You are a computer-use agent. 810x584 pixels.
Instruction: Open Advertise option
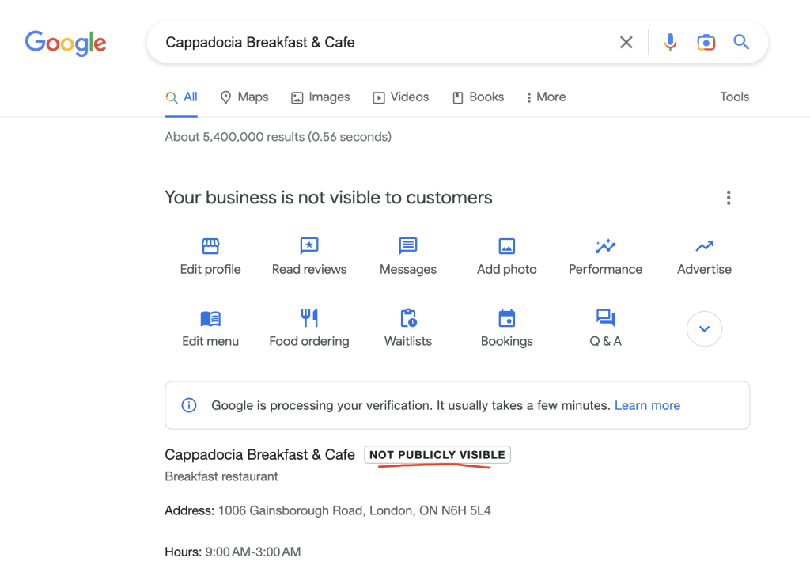coord(704,257)
